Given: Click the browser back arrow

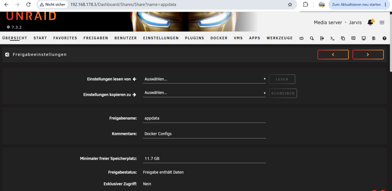Looking at the screenshot, I should click(6, 4).
